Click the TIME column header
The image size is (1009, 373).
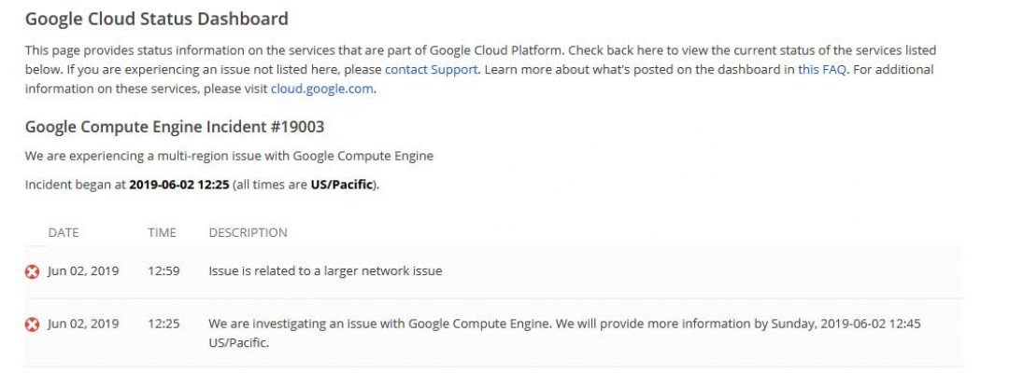(162, 232)
